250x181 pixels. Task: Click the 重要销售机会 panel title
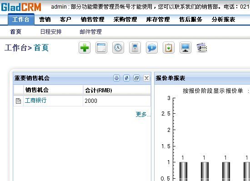click(x=32, y=78)
